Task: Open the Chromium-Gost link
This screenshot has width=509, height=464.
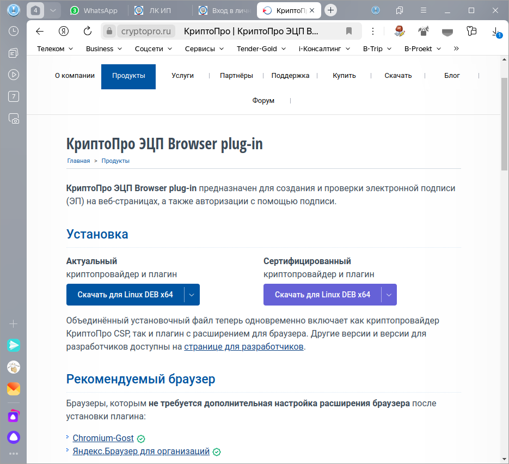Action: pyautogui.click(x=103, y=438)
